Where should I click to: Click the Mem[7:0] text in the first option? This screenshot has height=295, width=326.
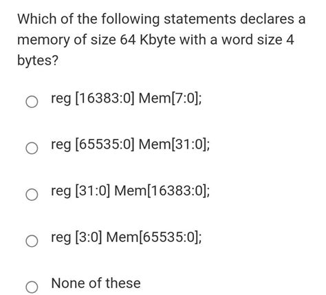[170, 98]
